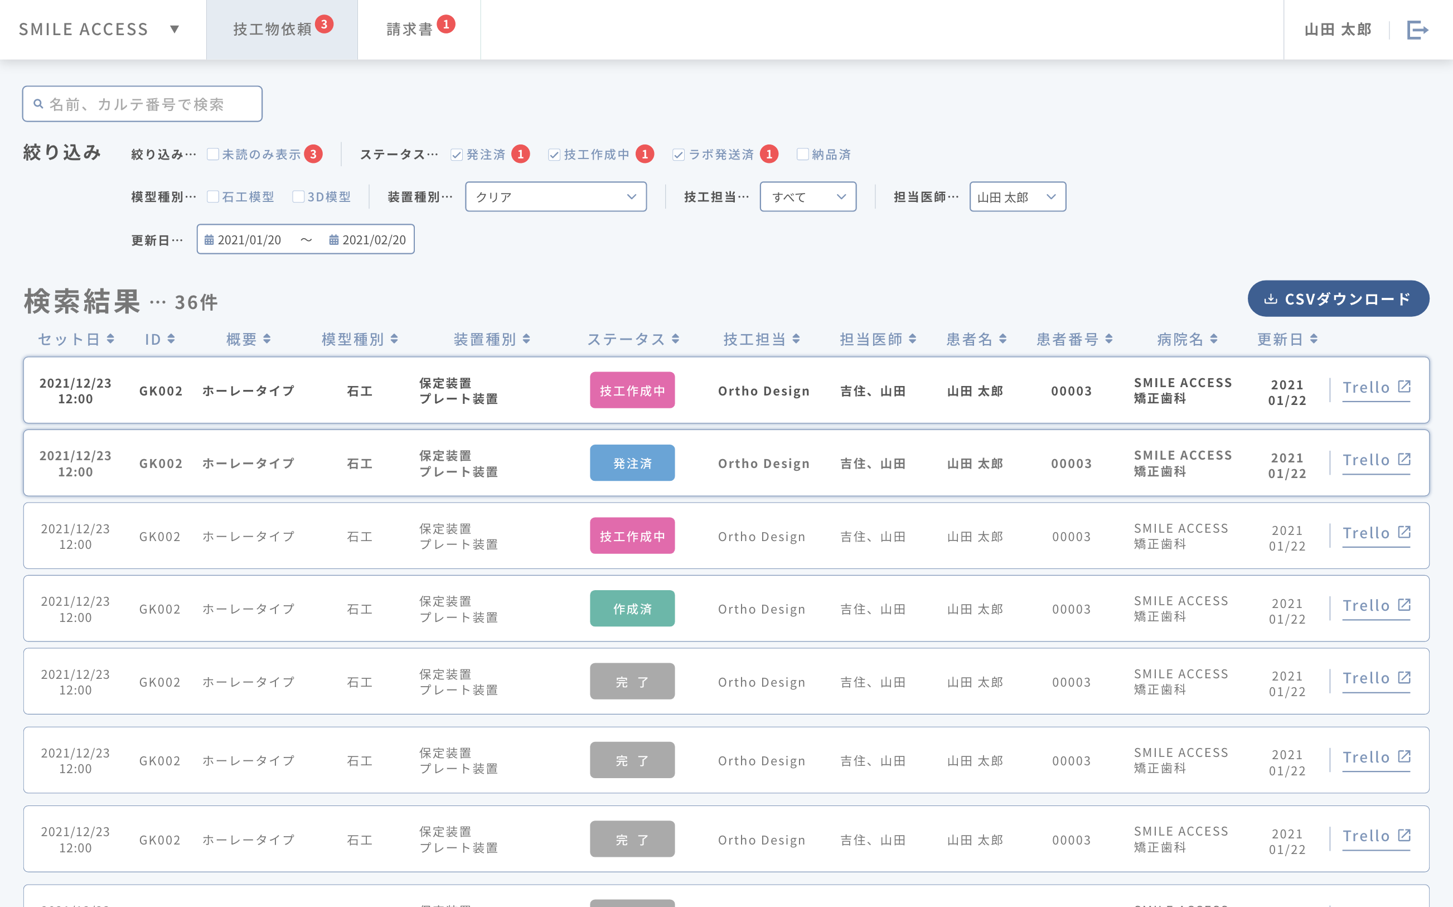Screen dimensions: 1453x907
Task: Click the ステータス column sort icon
Action: 676,339
